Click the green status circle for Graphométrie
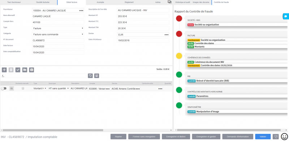The height and width of the screenshot is (141, 289). coord(179,105)
